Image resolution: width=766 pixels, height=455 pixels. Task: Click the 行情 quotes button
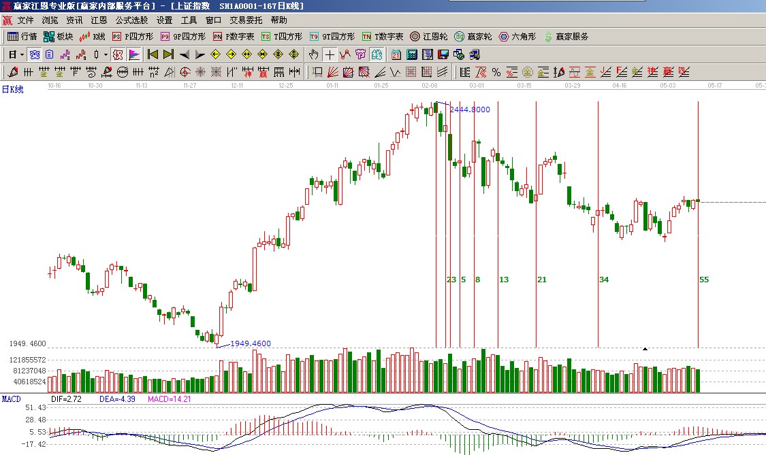click(22, 37)
